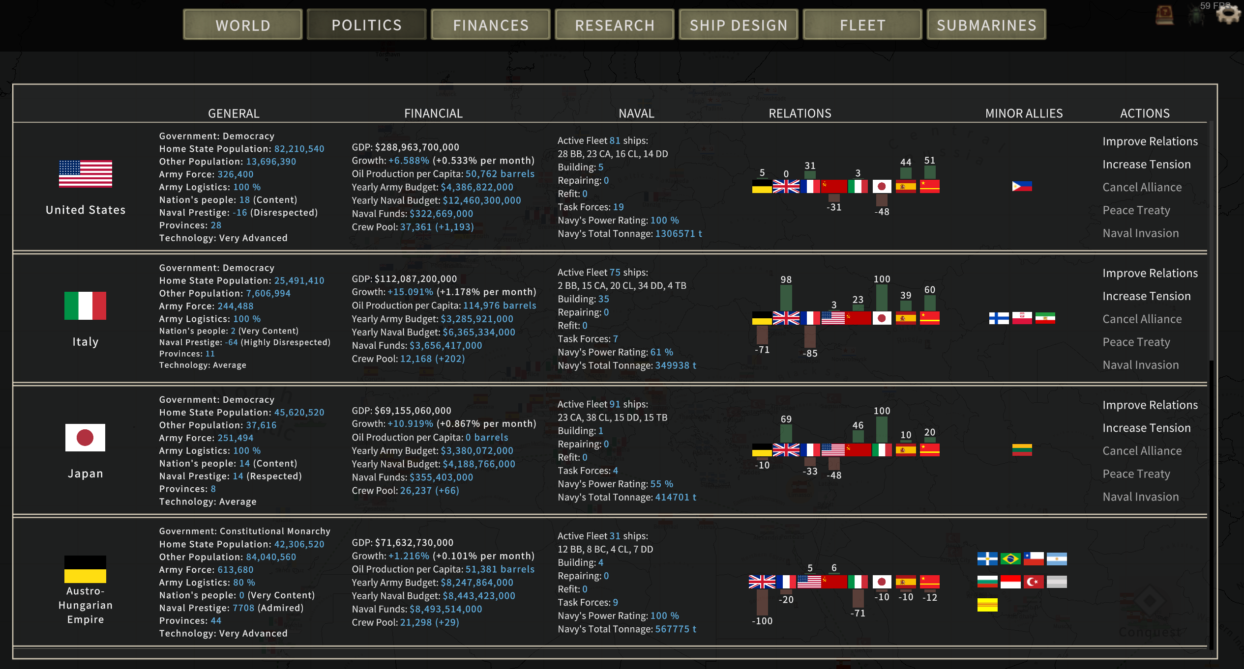Click the Spain flag in Italy relations
The image size is (1244, 669).
click(906, 318)
